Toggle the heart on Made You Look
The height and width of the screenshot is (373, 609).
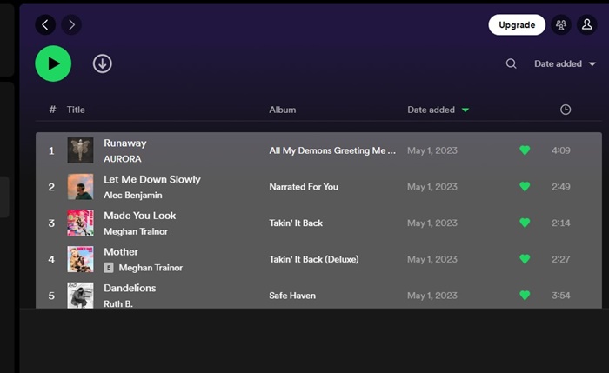(x=525, y=223)
